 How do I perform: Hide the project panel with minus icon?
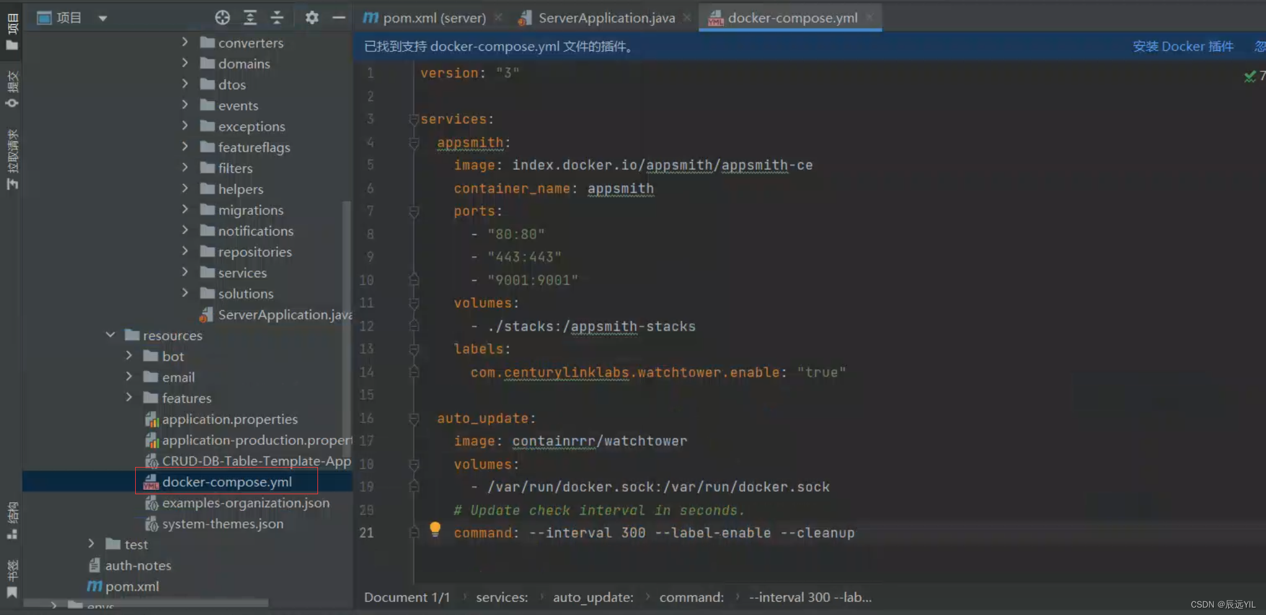coord(339,17)
